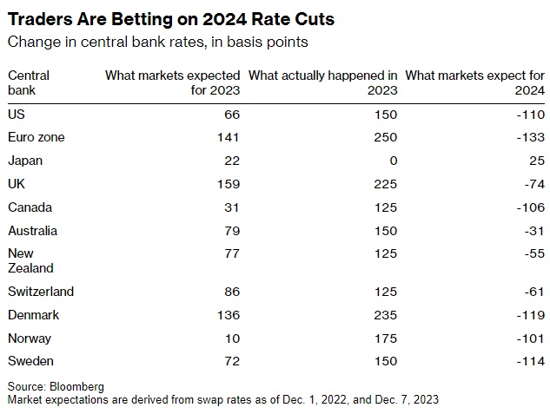Select Japan's 2024 expectation value of 25
The image size is (550, 414).
point(536,161)
